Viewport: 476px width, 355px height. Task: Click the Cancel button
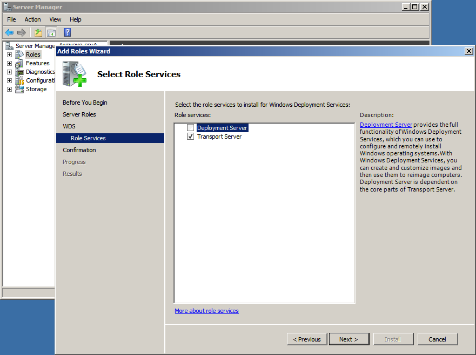(x=438, y=339)
